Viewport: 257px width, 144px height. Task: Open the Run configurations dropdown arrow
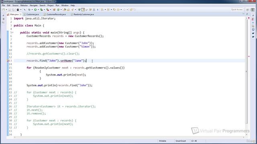(x=38, y=10)
